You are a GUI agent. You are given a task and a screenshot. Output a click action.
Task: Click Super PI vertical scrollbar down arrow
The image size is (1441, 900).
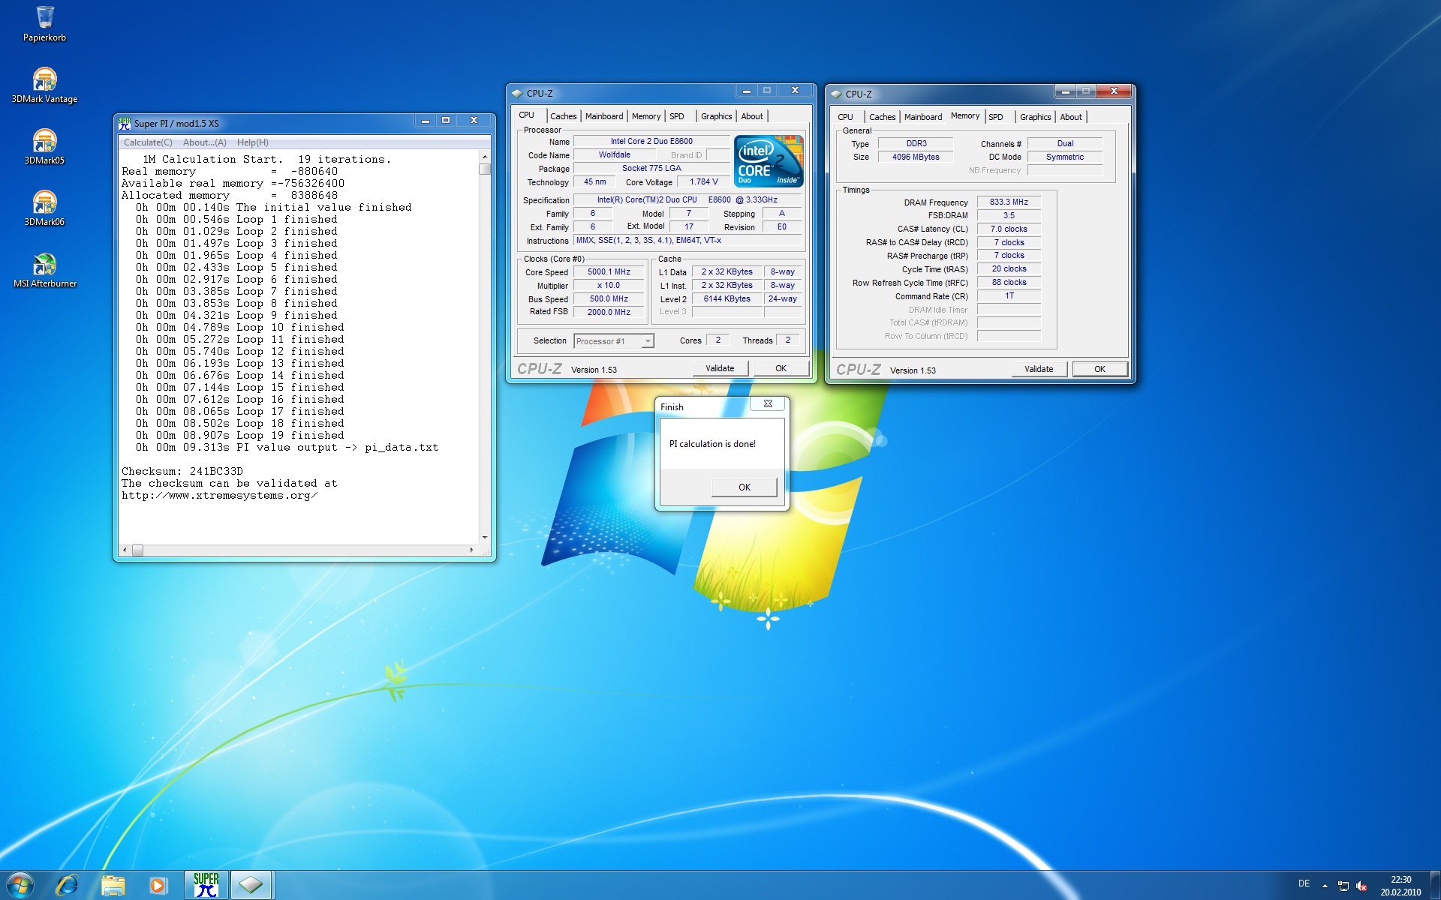(x=485, y=538)
